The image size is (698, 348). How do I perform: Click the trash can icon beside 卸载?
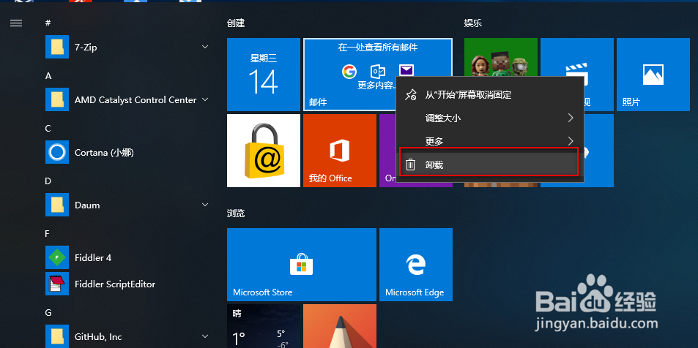[410, 165]
